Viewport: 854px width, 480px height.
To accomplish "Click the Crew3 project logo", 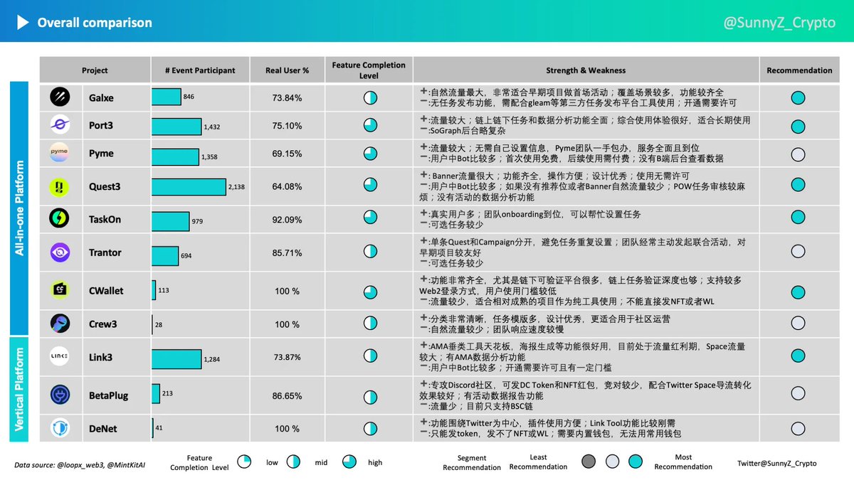I will 59,324.
